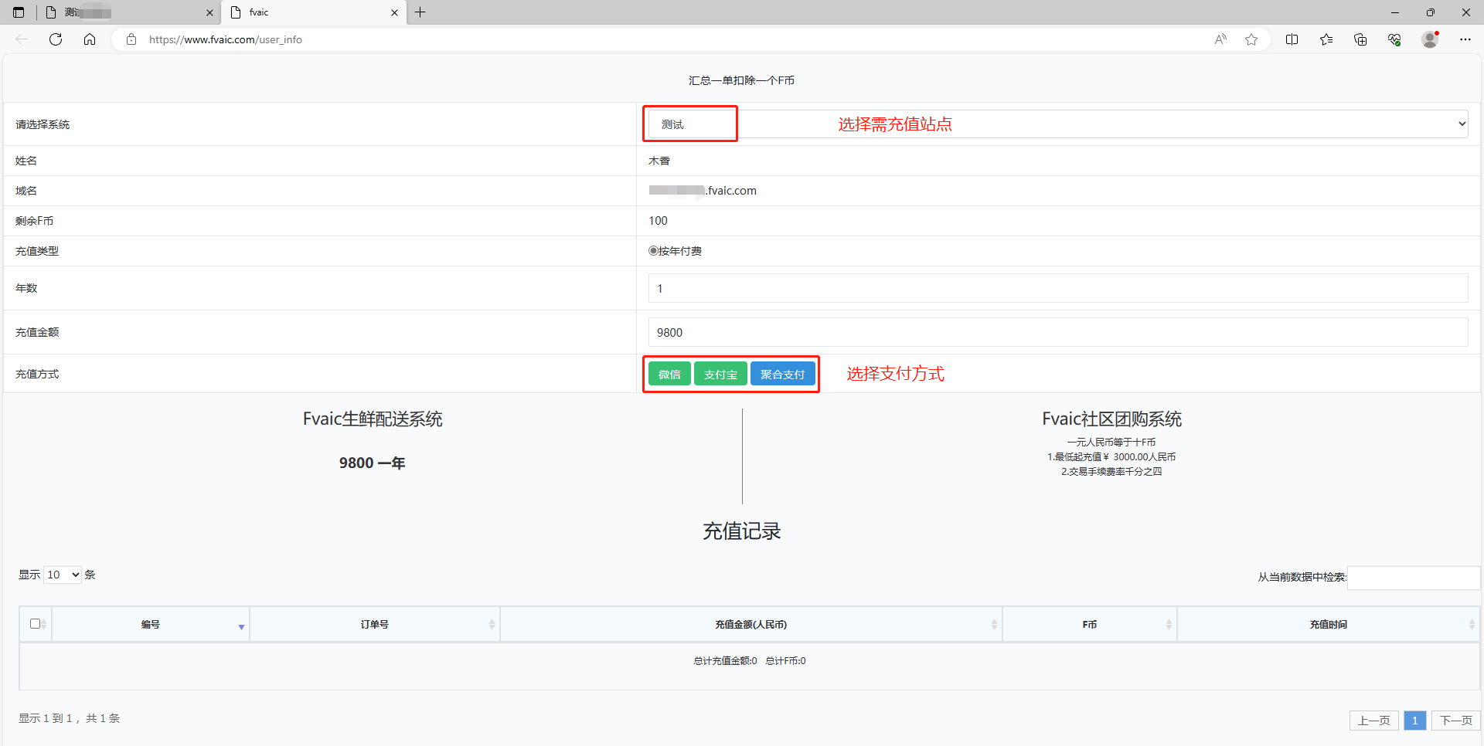Select the 按年付费 radio button

tap(653, 251)
